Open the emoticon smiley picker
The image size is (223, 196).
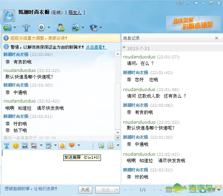tap(16, 146)
